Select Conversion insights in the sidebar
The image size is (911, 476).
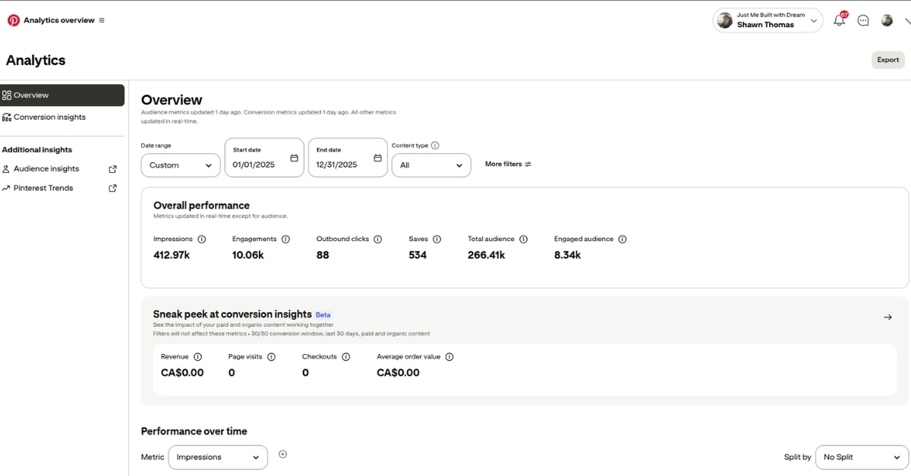tap(49, 117)
